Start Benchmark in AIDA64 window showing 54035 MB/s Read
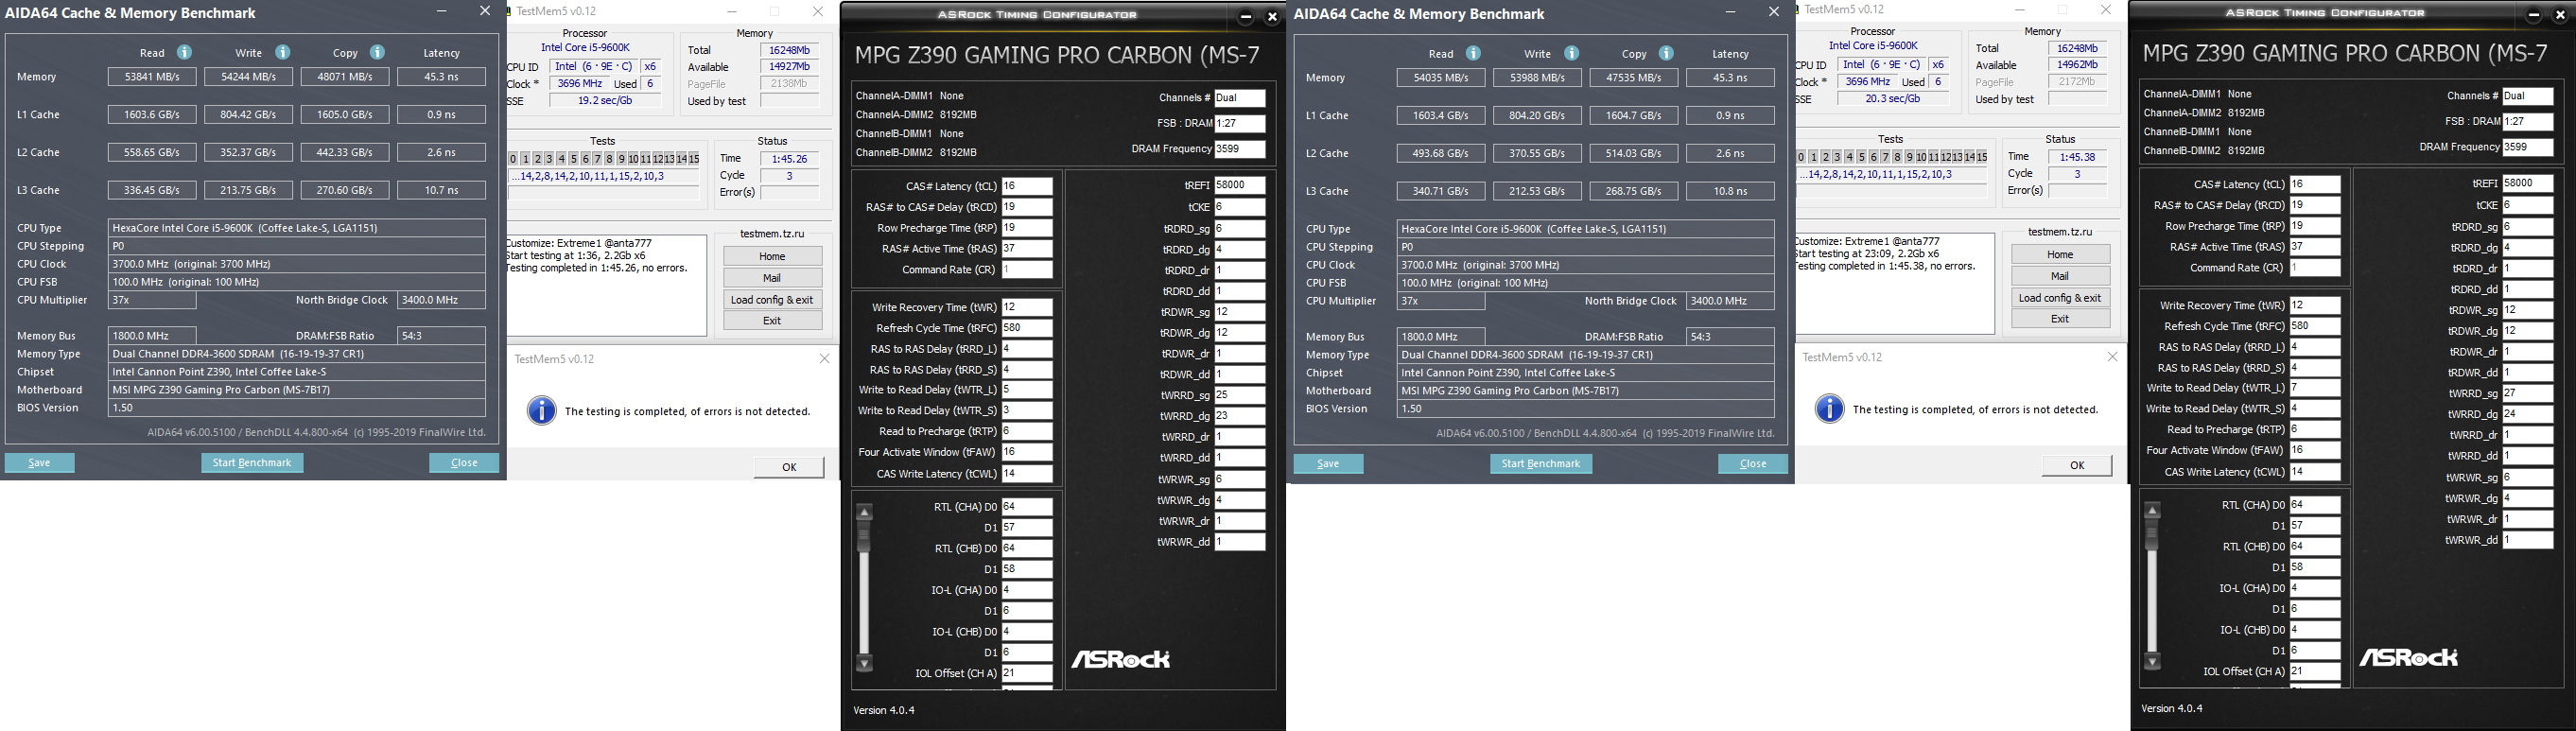This screenshot has height=731, width=2576. 1541,464
